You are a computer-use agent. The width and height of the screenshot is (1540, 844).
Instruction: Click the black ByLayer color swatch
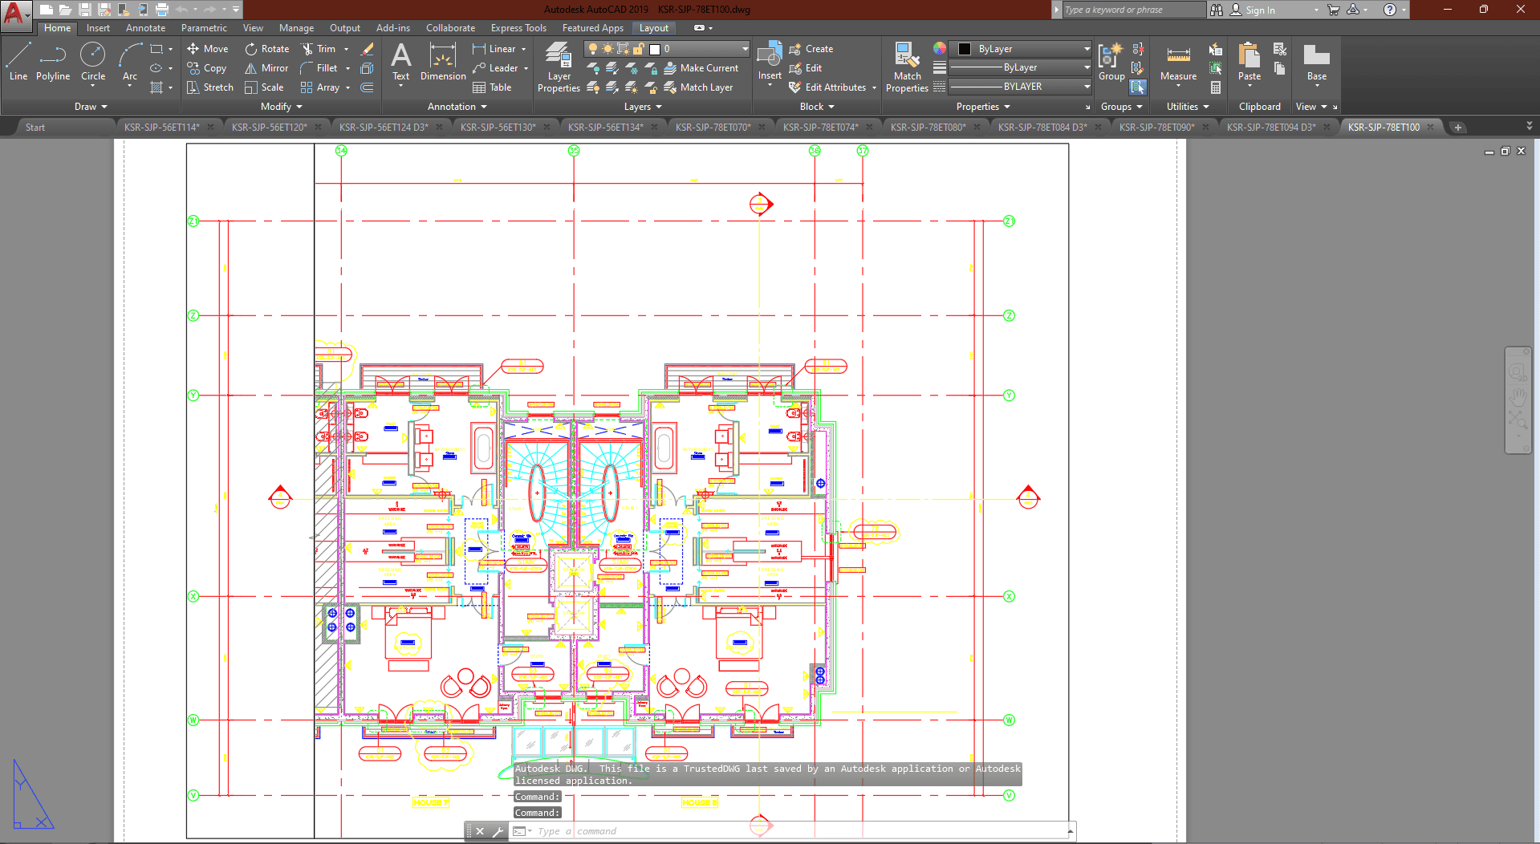(x=965, y=49)
